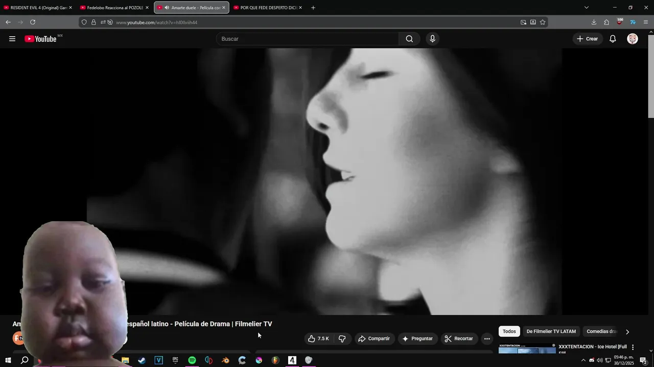Viewport: 654px width, 367px height.
Task: Open video options for XXXTENTACION Ice Hotel
Action: pos(633,347)
